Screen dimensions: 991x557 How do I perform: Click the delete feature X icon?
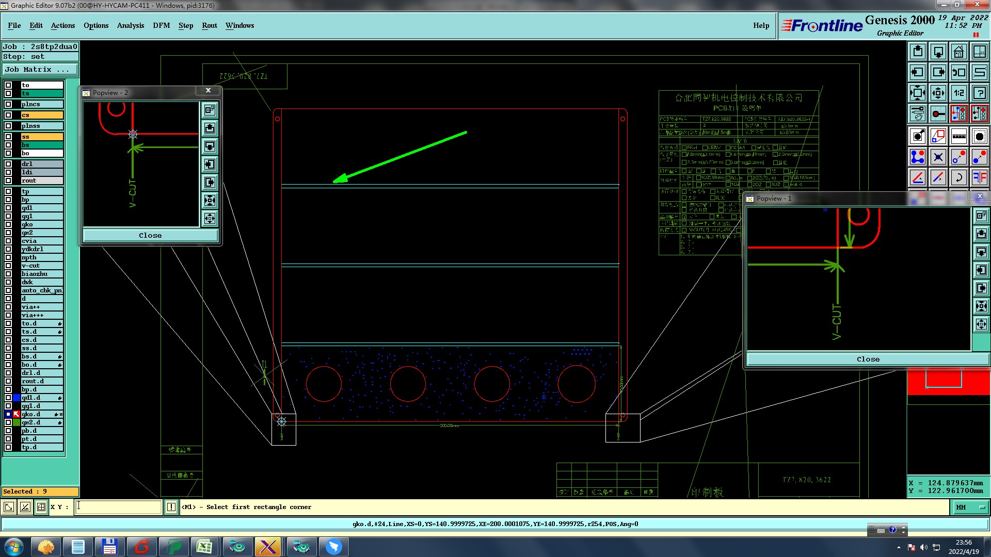click(x=938, y=157)
